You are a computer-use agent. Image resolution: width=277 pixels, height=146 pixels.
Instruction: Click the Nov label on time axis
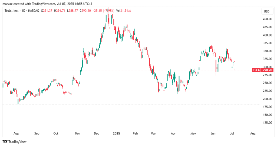[x=78, y=134]
